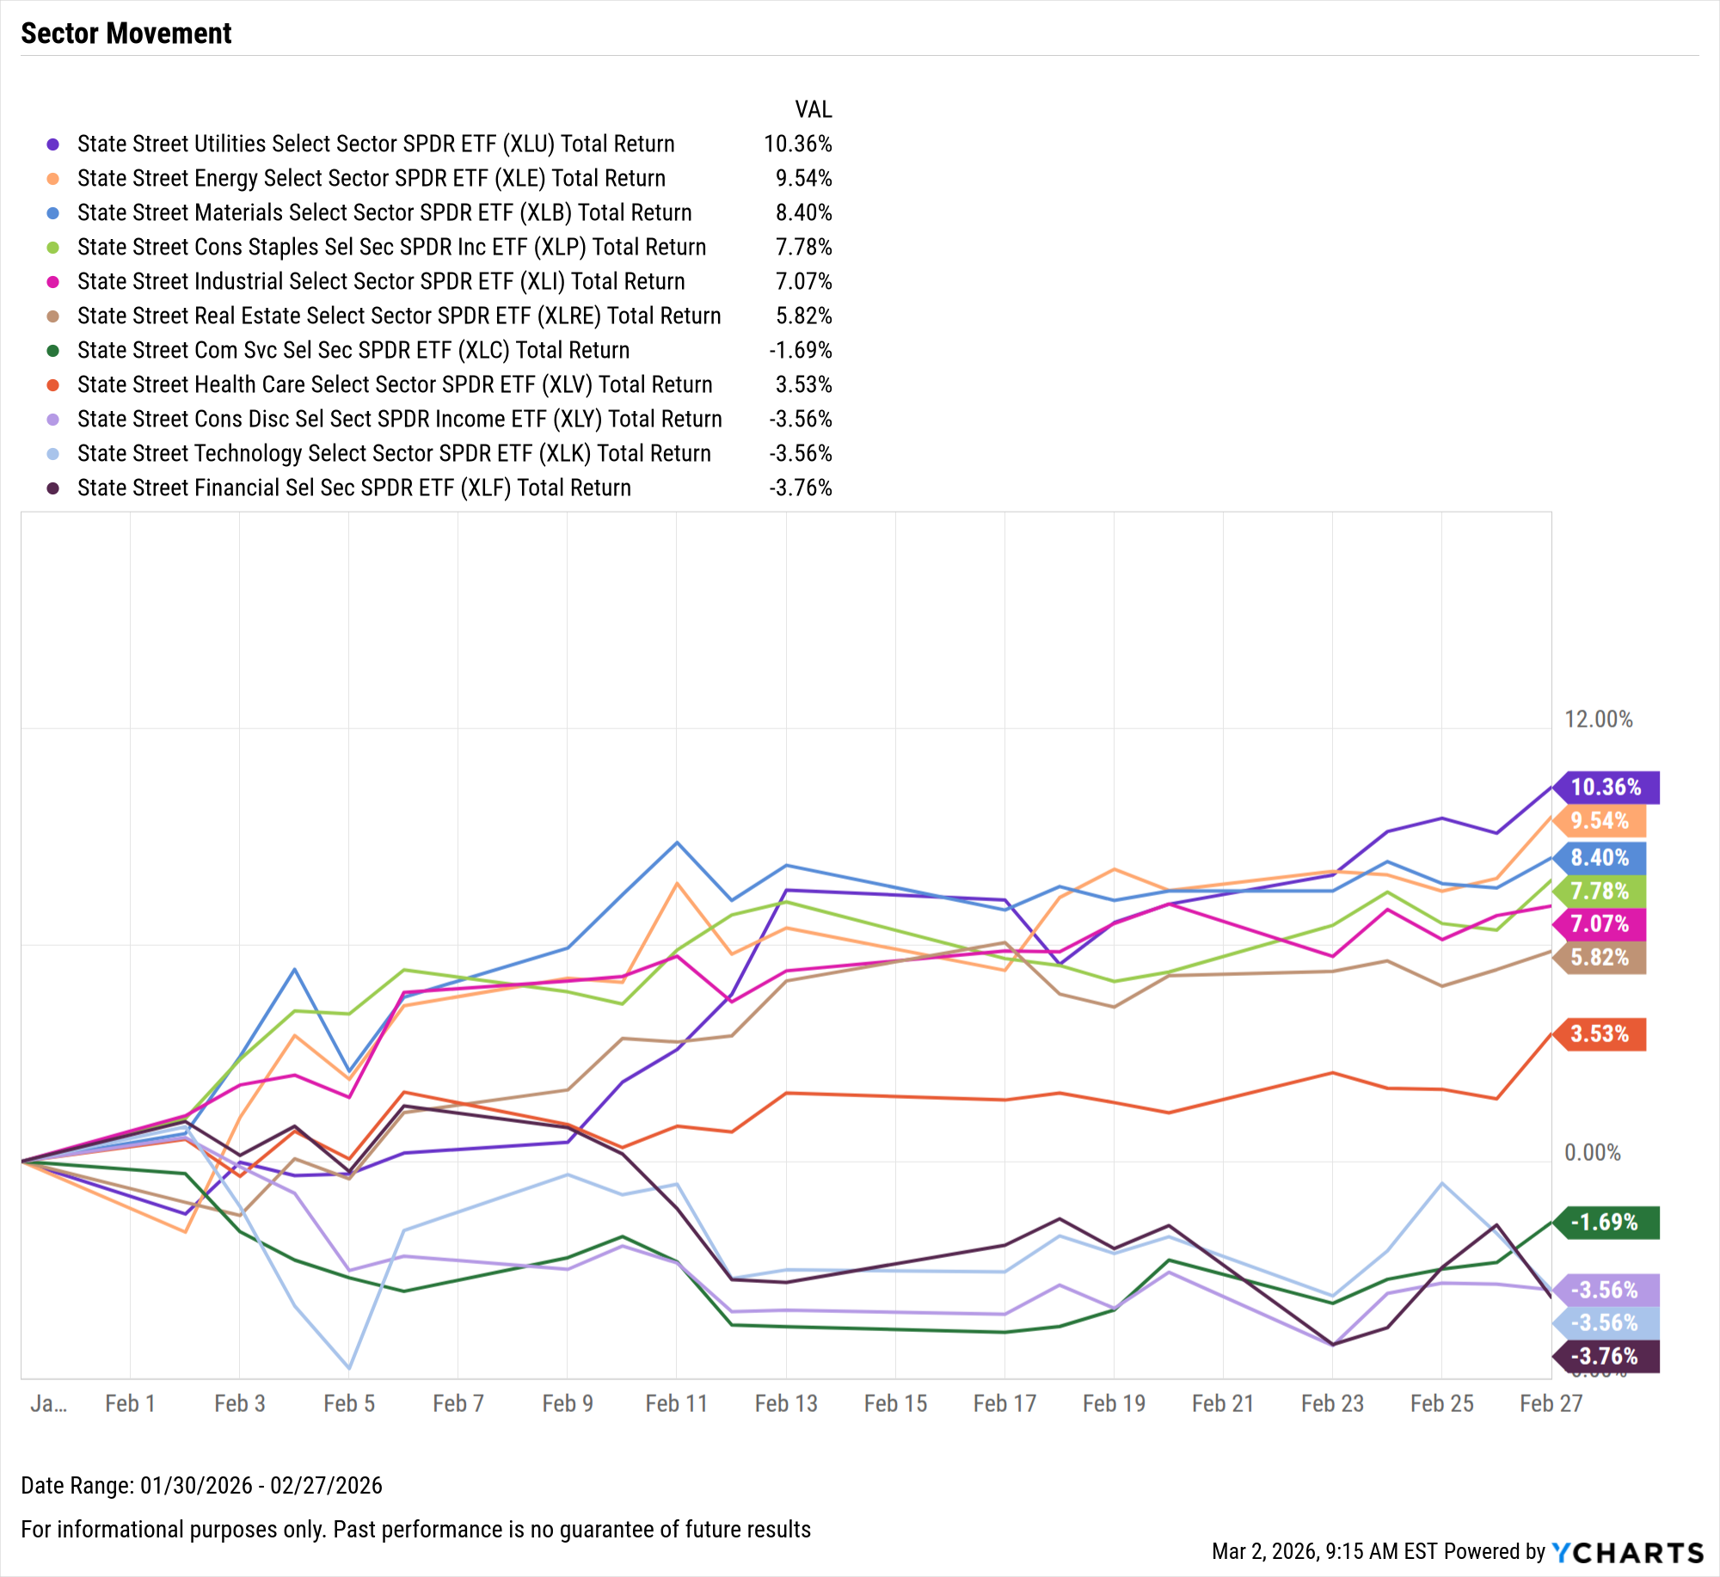Click the 3.53% red-orange end-value flag
Image resolution: width=1720 pixels, height=1577 pixels.
(x=1600, y=1034)
